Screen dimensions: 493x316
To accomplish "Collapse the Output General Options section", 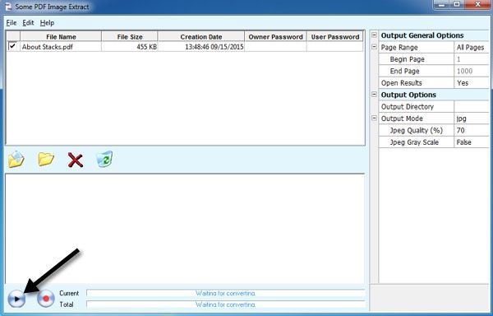I will click(x=374, y=35).
